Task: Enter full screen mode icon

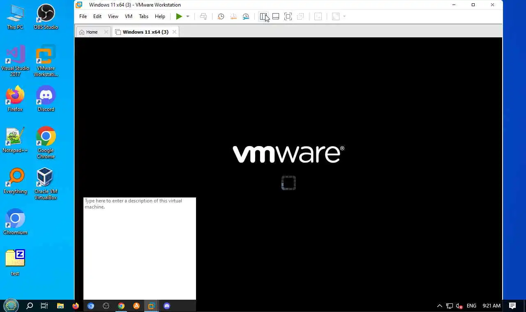Action: point(288,16)
